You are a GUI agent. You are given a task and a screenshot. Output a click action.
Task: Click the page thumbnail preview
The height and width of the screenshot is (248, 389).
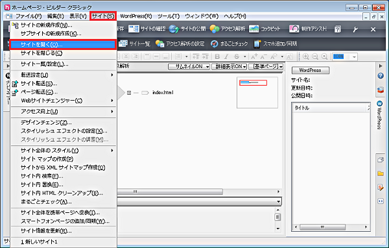click(x=257, y=92)
